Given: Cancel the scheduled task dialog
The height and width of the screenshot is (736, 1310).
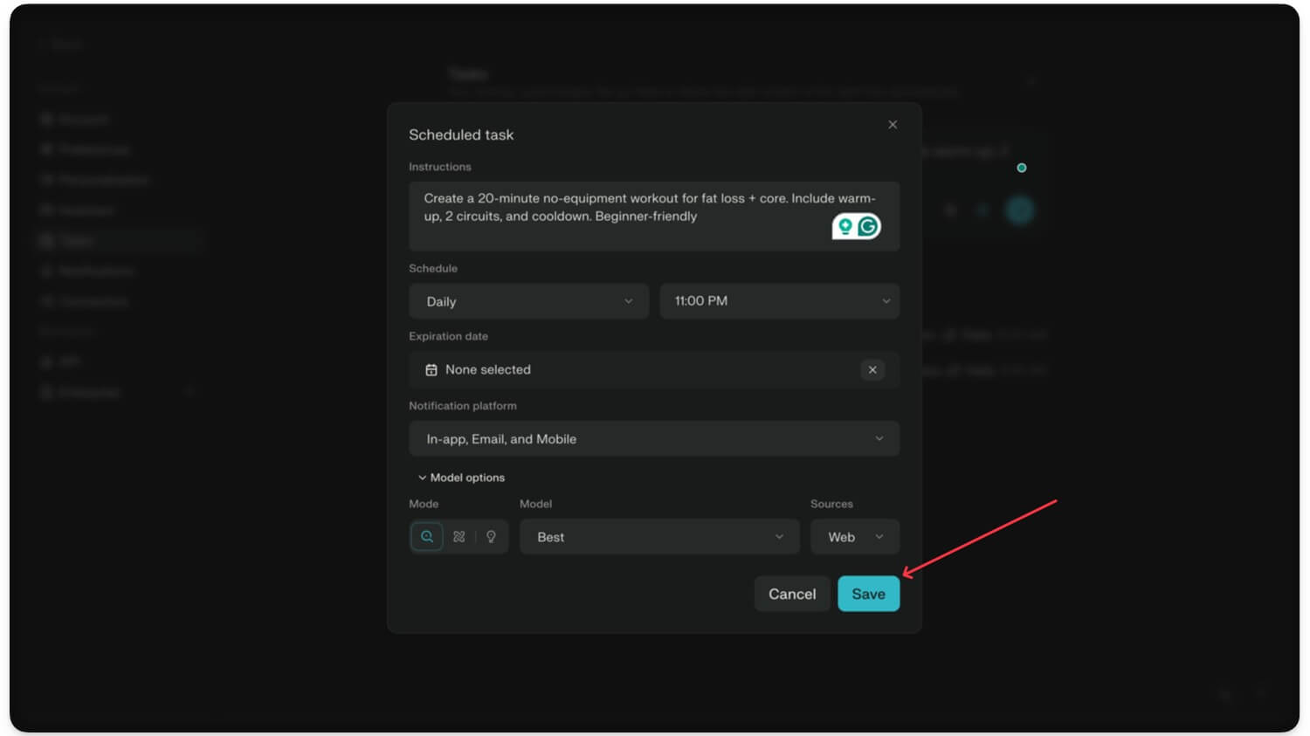Looking at the screenshot, I should tap(791, 593).
